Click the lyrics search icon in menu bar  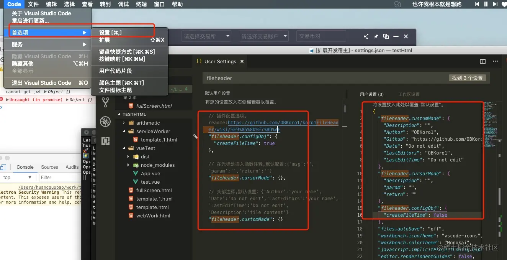[397, 4]
